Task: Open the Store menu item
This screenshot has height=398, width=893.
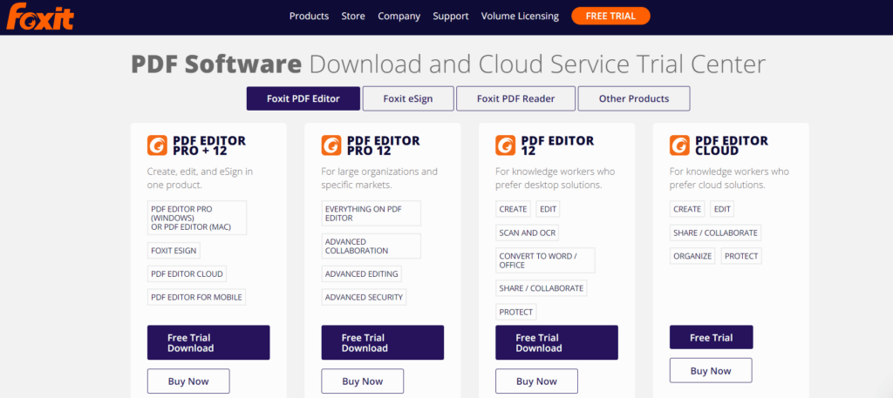Action: [x=353, y=16]
